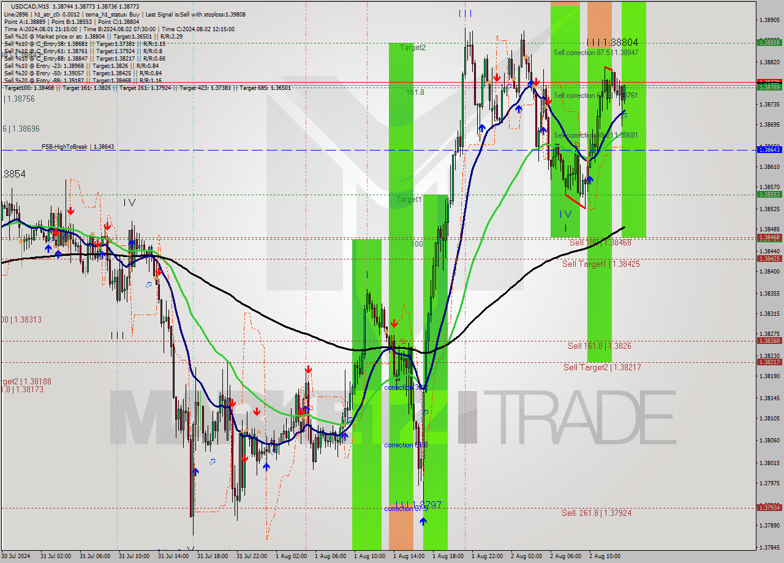Click the 1.38820 price scale value

click(769, 62)
